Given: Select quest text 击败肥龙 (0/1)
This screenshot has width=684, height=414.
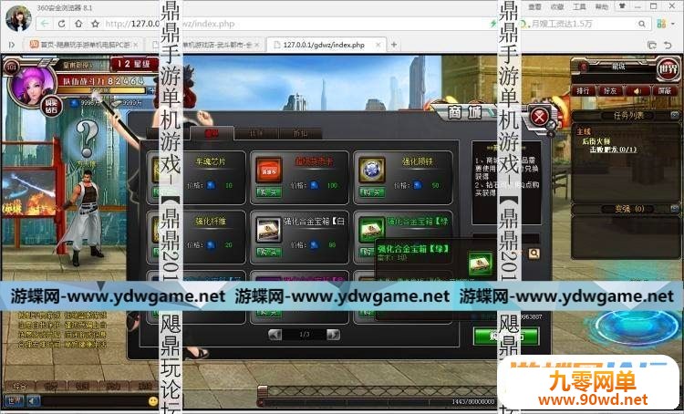Looking at the screenshot, I should [613, 150].
